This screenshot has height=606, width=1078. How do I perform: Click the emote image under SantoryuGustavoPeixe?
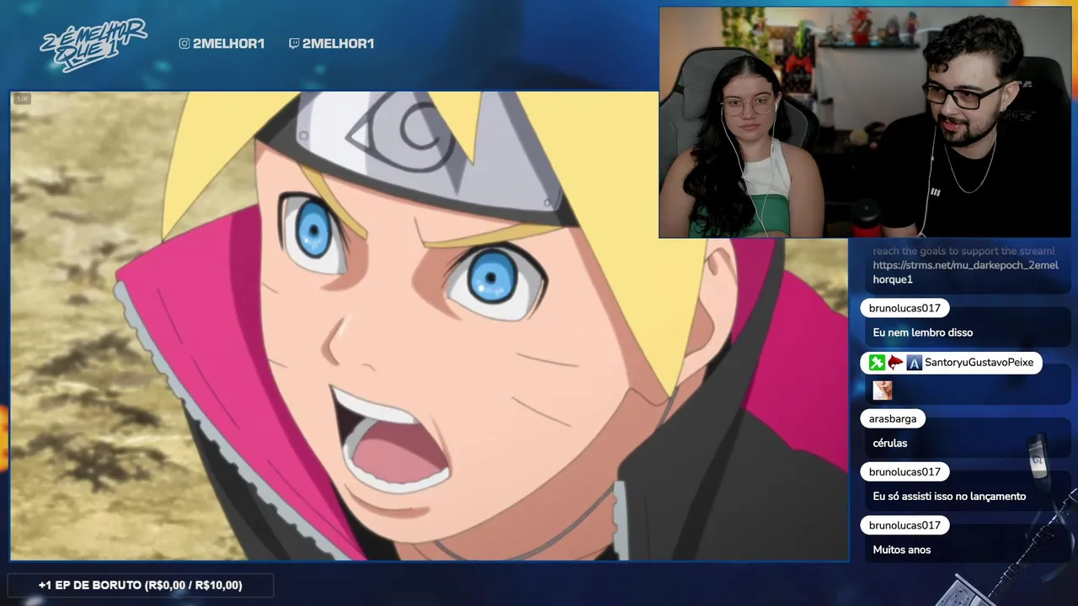(x=882, y=390)
